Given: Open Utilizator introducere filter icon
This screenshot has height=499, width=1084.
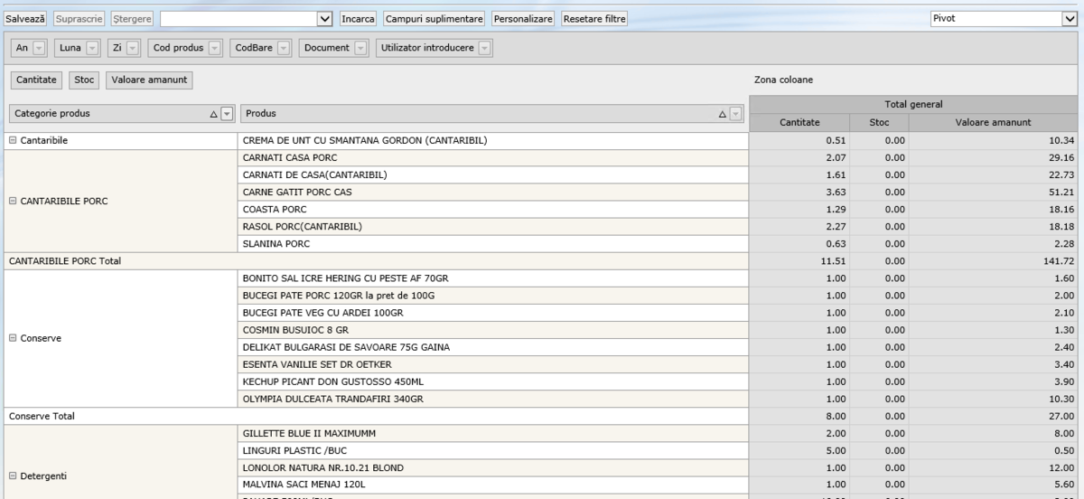Looking at the screenshot, I should point(484,48).
